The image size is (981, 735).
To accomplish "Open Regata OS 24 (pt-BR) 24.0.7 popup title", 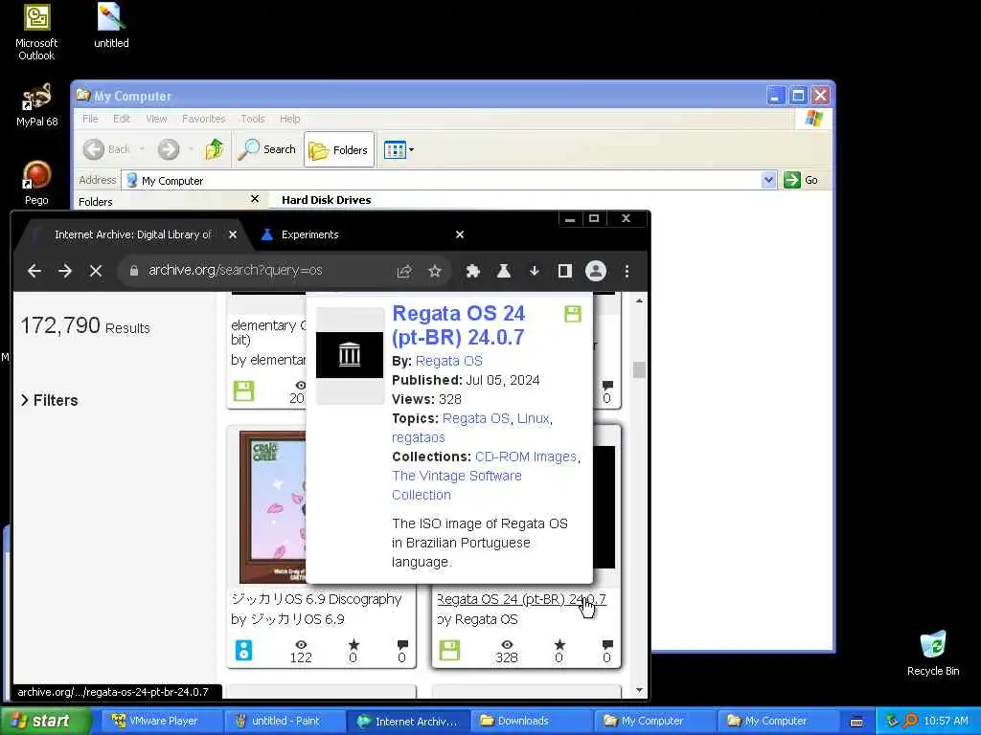I will coord(459,325).
